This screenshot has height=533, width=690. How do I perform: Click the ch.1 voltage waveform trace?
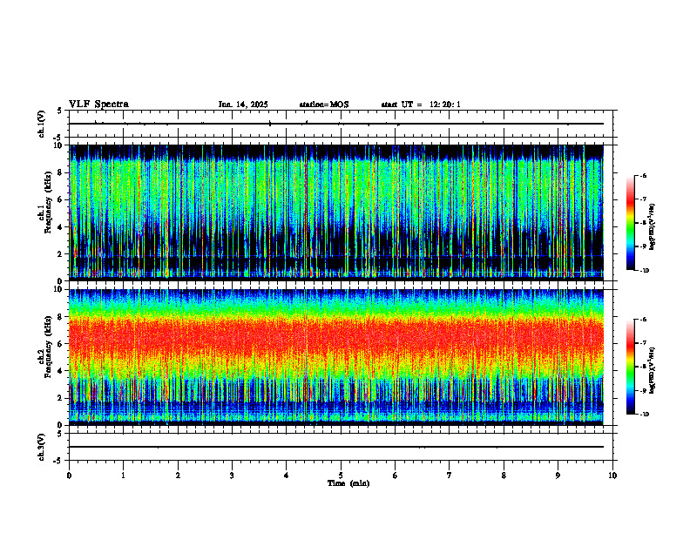(336, 124)
